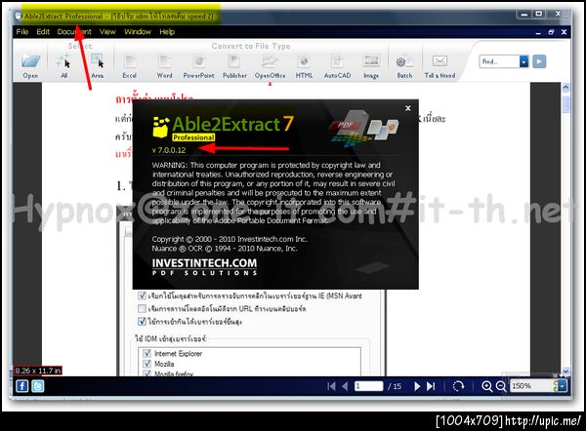Click the 8.26 x 11.7 in size label
Image resolution: width=586 pixels, height=431 pixels.
tap(38, 371)
